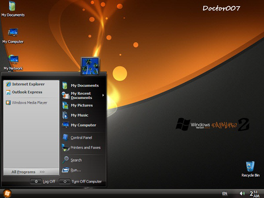Click My Recent Documents text label

(x=81, y=95)
